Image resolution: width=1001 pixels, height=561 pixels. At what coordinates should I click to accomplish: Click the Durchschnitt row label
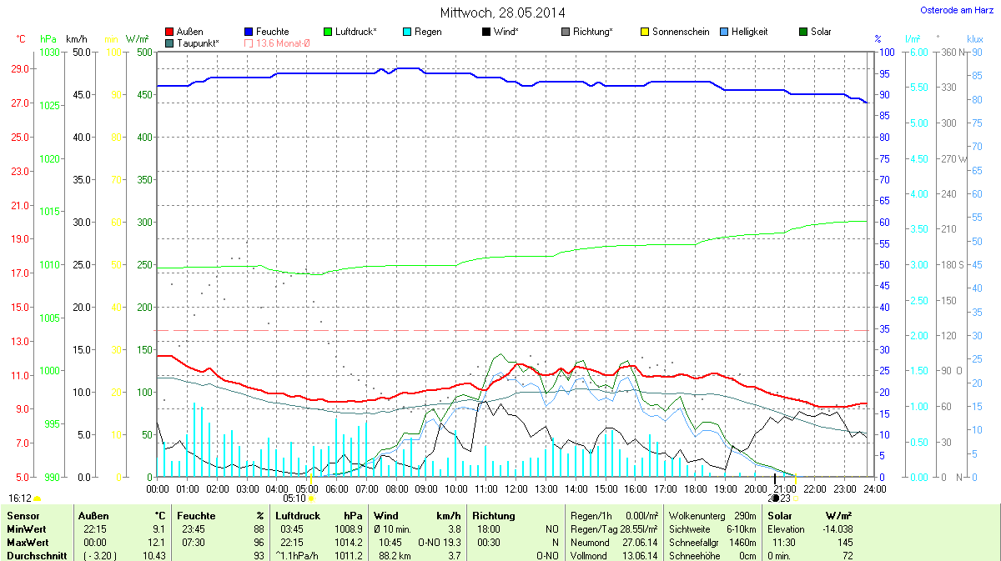pyautogui.click(x=36, y=555)
